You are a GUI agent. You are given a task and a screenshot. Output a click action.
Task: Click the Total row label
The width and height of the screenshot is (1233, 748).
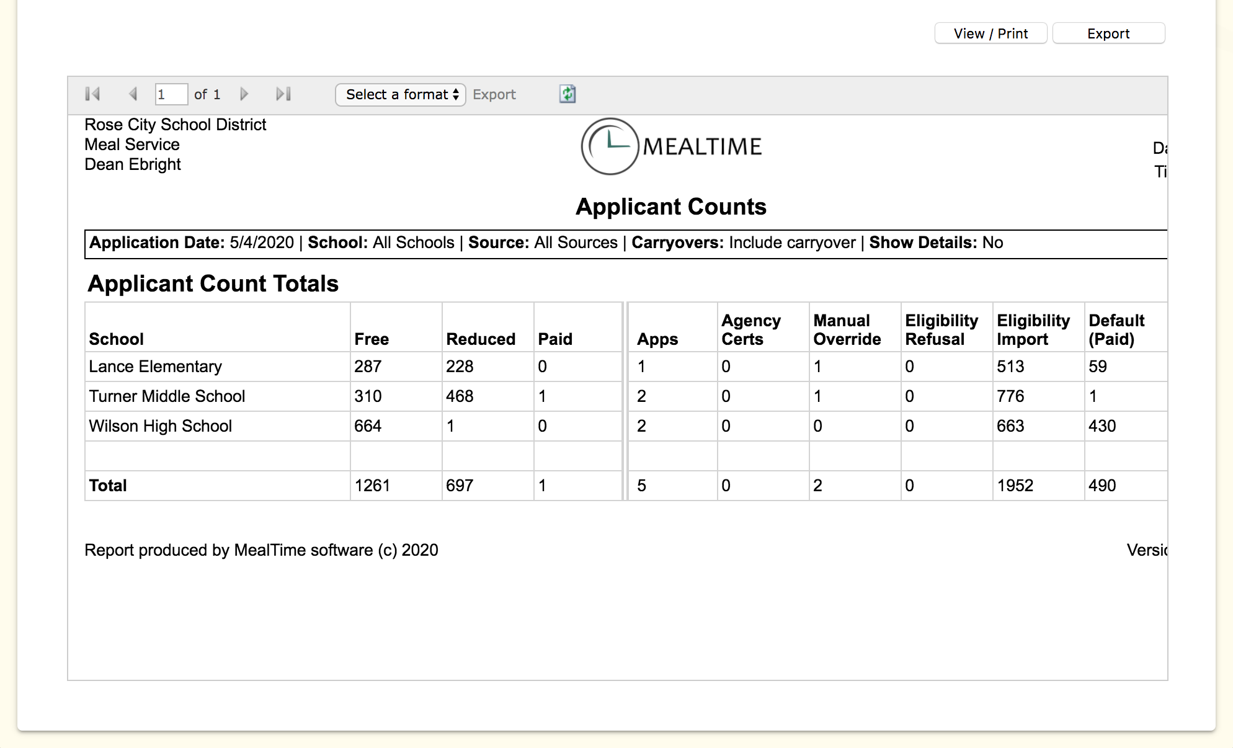point(108,486)
